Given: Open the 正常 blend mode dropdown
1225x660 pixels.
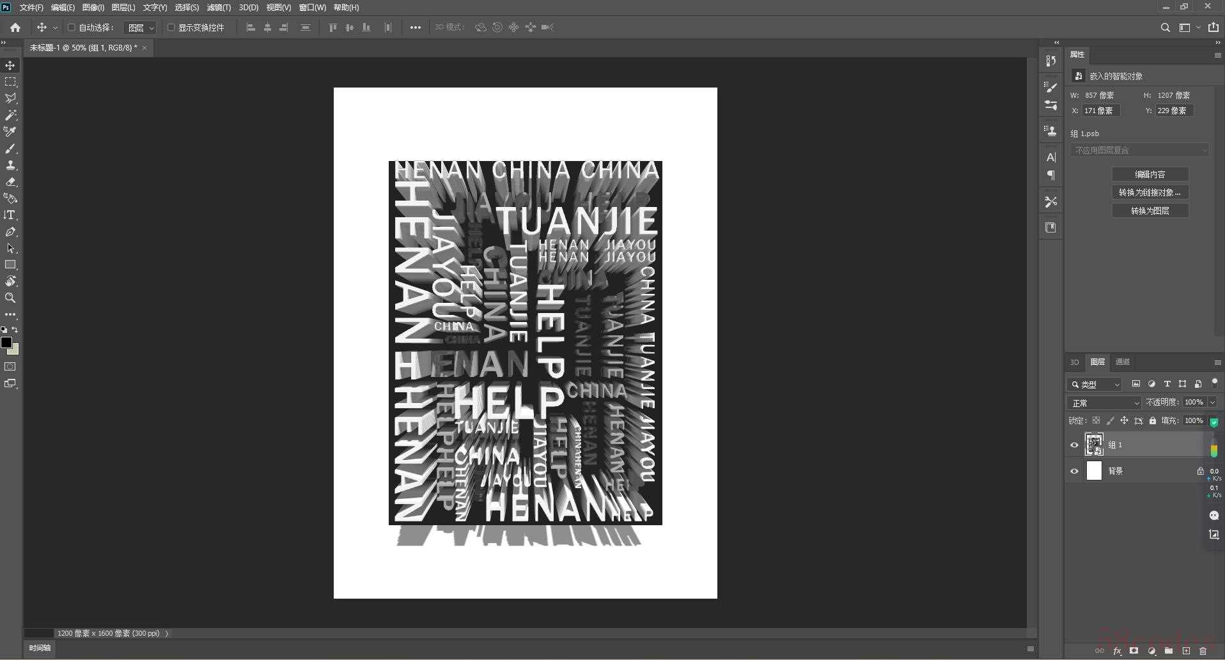Looking at the screenshot, I should coord(1104,403).
